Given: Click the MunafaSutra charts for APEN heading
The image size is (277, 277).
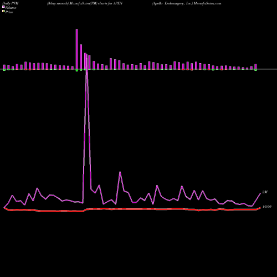Looking at the screenshot, I should 85,3.
